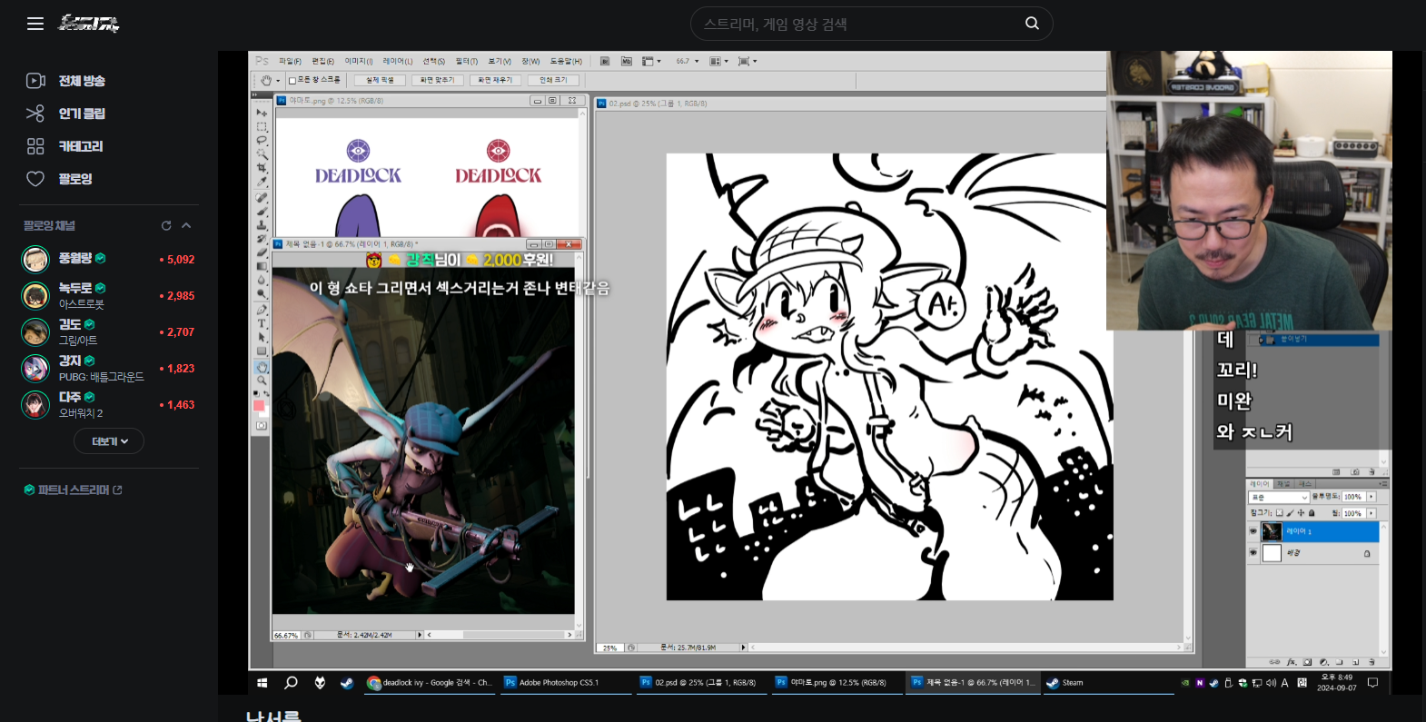Toggle Quick Mask mode icon
The width and height of the screenshot is (1426, 722).
click(262, 425)
